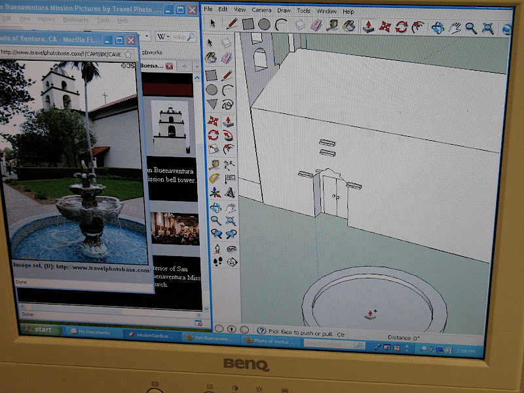Screen dimensions: 524x393
Task: Pick the Axes tool in the left palette
Action: pyautogui.click(x=215, y=193)
